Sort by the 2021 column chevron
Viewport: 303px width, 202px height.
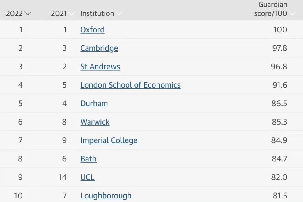pyautogui.click(x=71, y=14)
